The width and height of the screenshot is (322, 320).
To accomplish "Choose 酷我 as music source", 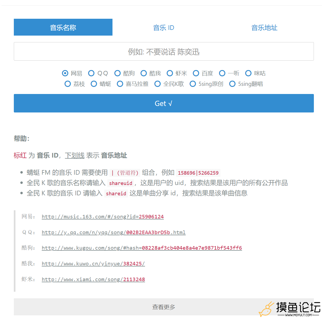I will [144, 73].
